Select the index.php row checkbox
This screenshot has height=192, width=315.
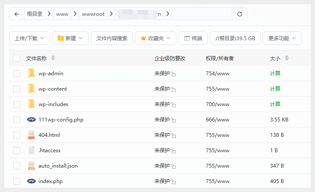17,181
